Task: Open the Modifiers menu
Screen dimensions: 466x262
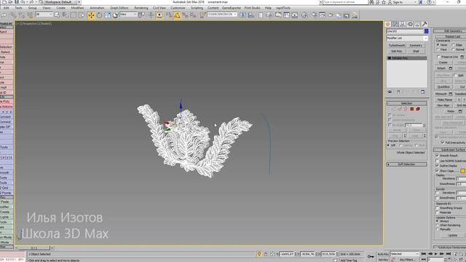Action: click(x=77, y=8)
